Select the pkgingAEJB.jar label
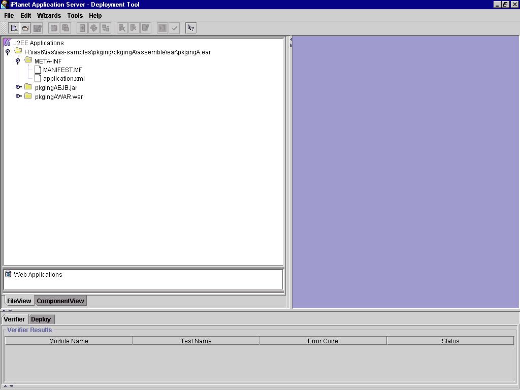This screenshot has height=390, width=520. click(56, 88)
